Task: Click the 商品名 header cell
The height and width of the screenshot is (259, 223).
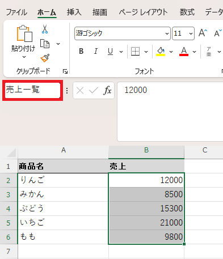Action: tap(63, 166)
